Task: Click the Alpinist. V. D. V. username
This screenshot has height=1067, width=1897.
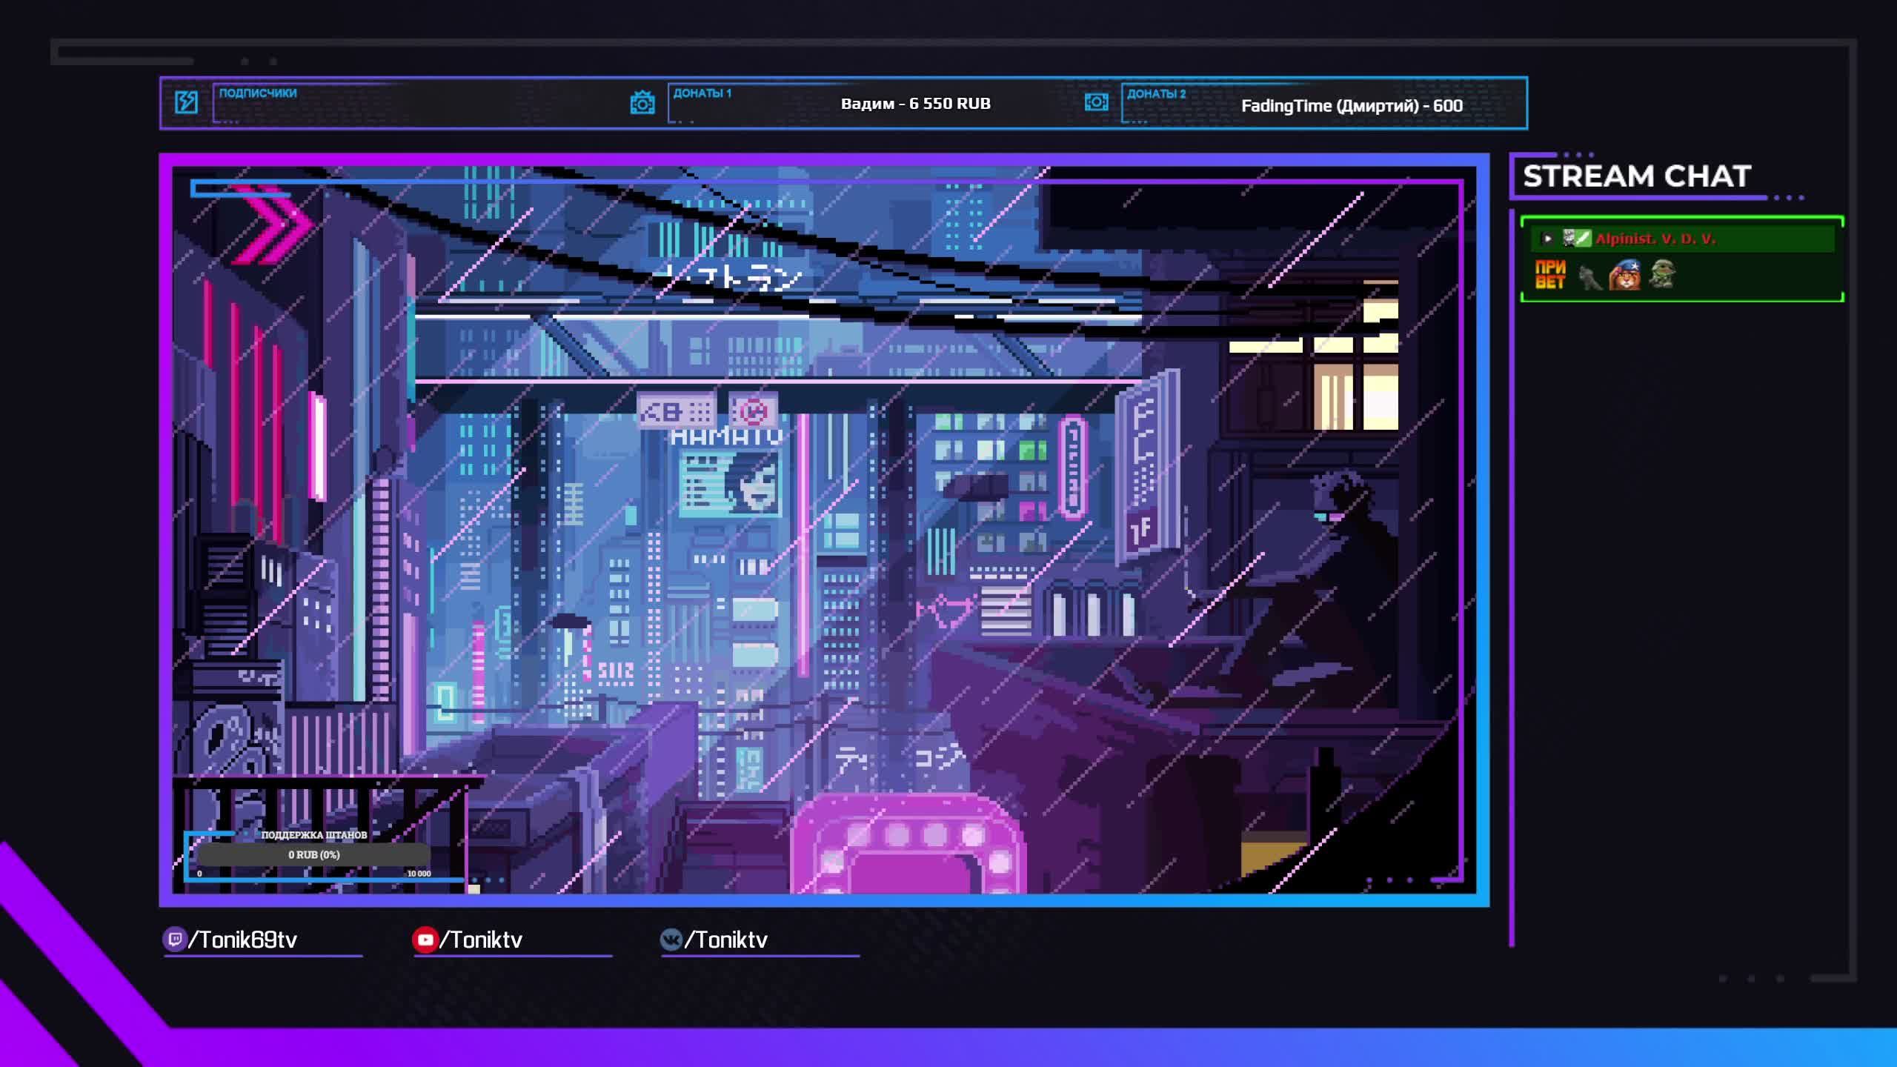Action: [1655, 239]
